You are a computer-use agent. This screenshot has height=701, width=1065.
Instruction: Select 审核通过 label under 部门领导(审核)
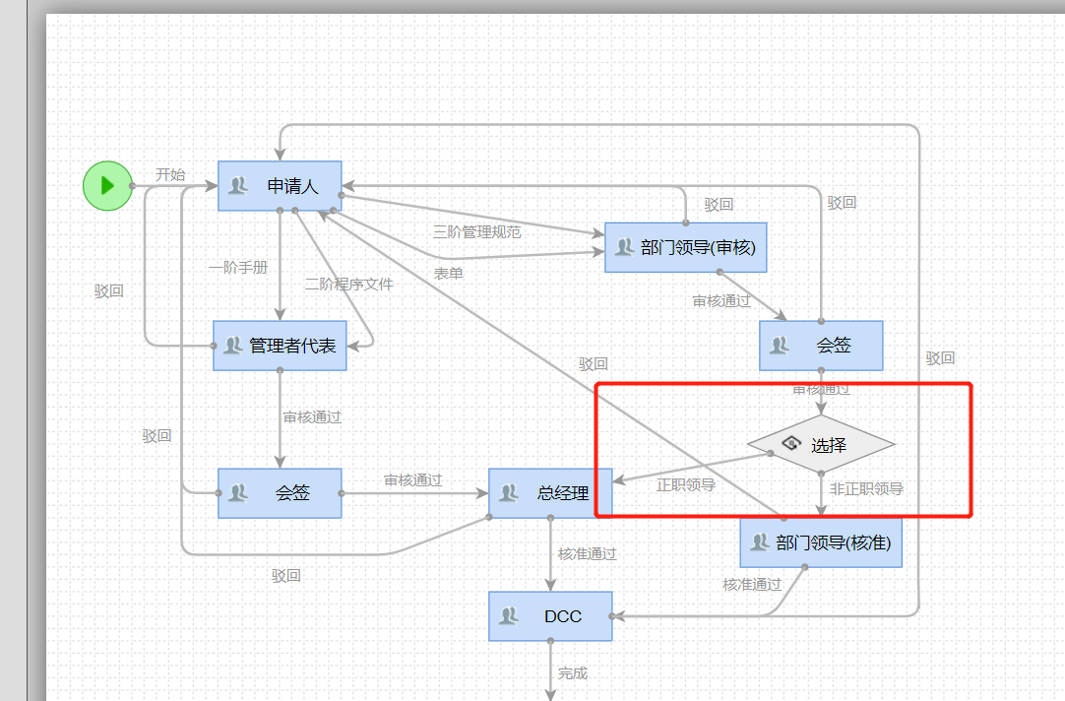[721, 301]
